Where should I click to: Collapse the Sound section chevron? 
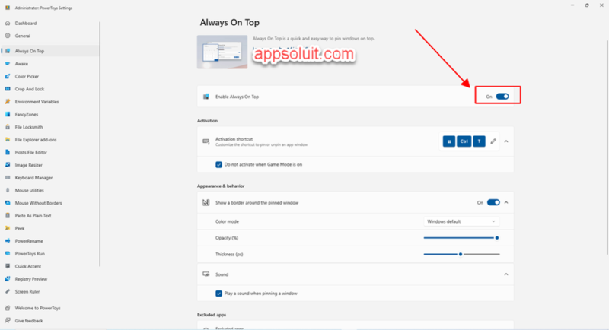point(506,274)
